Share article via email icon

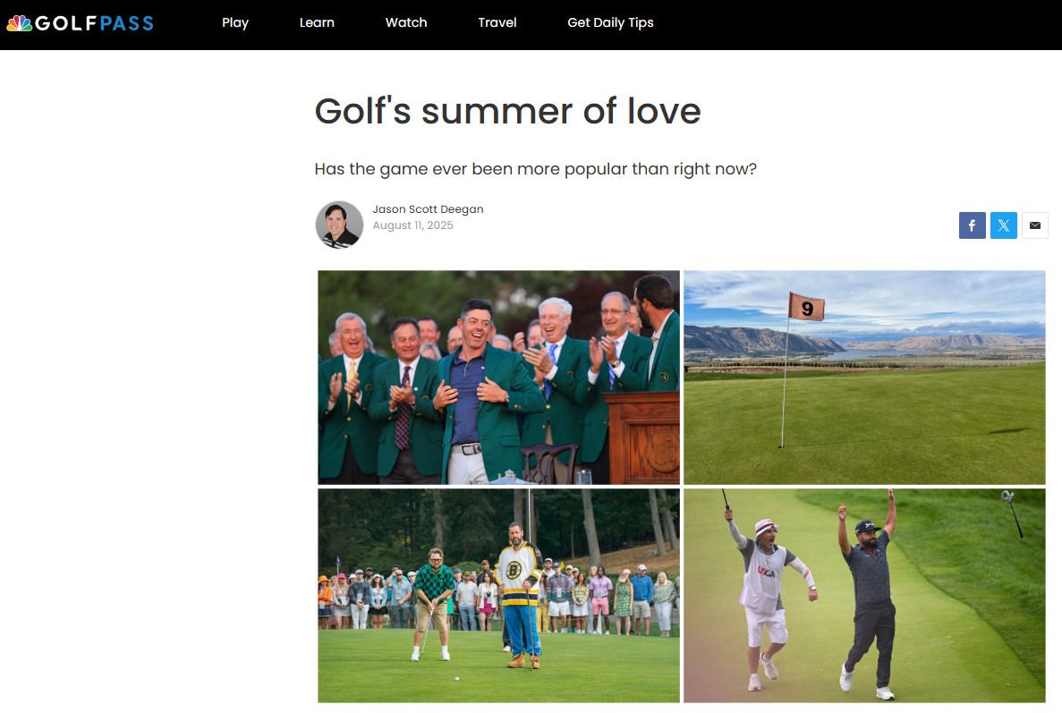pos(1035,225)
